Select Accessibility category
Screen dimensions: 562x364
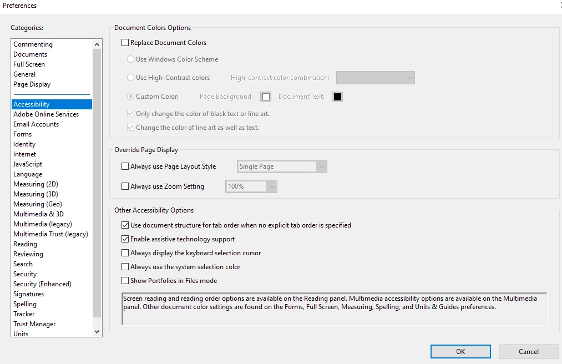tap(52, 104)
